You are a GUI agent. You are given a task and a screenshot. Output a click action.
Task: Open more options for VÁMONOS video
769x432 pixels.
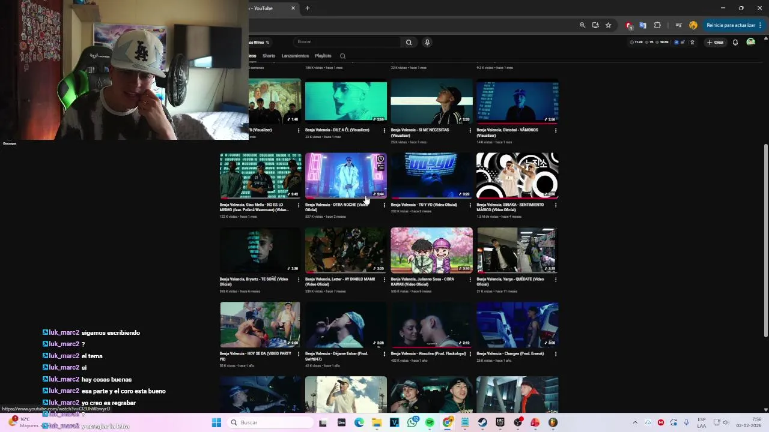(555, 130)
